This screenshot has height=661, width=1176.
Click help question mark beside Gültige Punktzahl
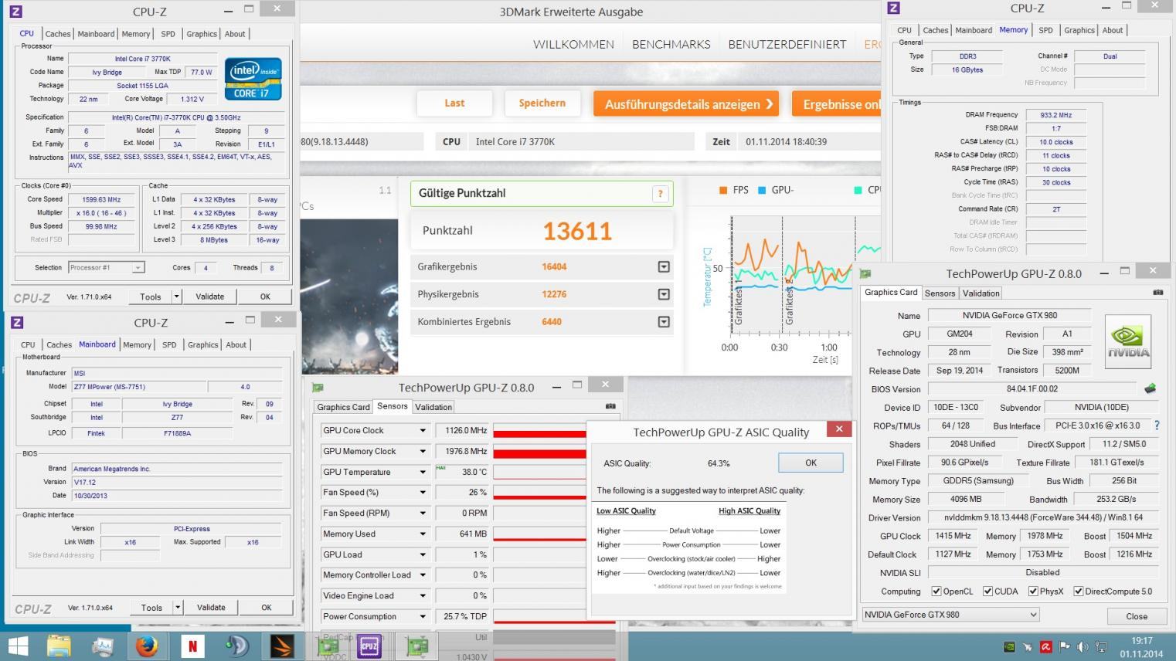tap(660, 194)
